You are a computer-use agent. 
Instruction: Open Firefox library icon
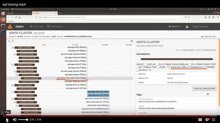point(206,17)
